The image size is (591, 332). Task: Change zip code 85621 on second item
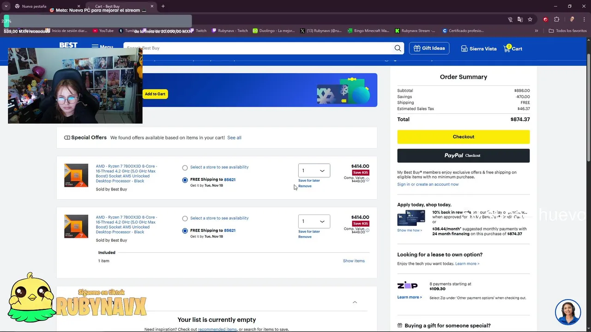point(229,231)
